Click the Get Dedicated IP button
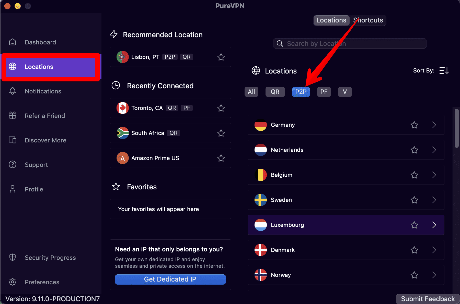This screenshot has width=460, height=304. 170,279
